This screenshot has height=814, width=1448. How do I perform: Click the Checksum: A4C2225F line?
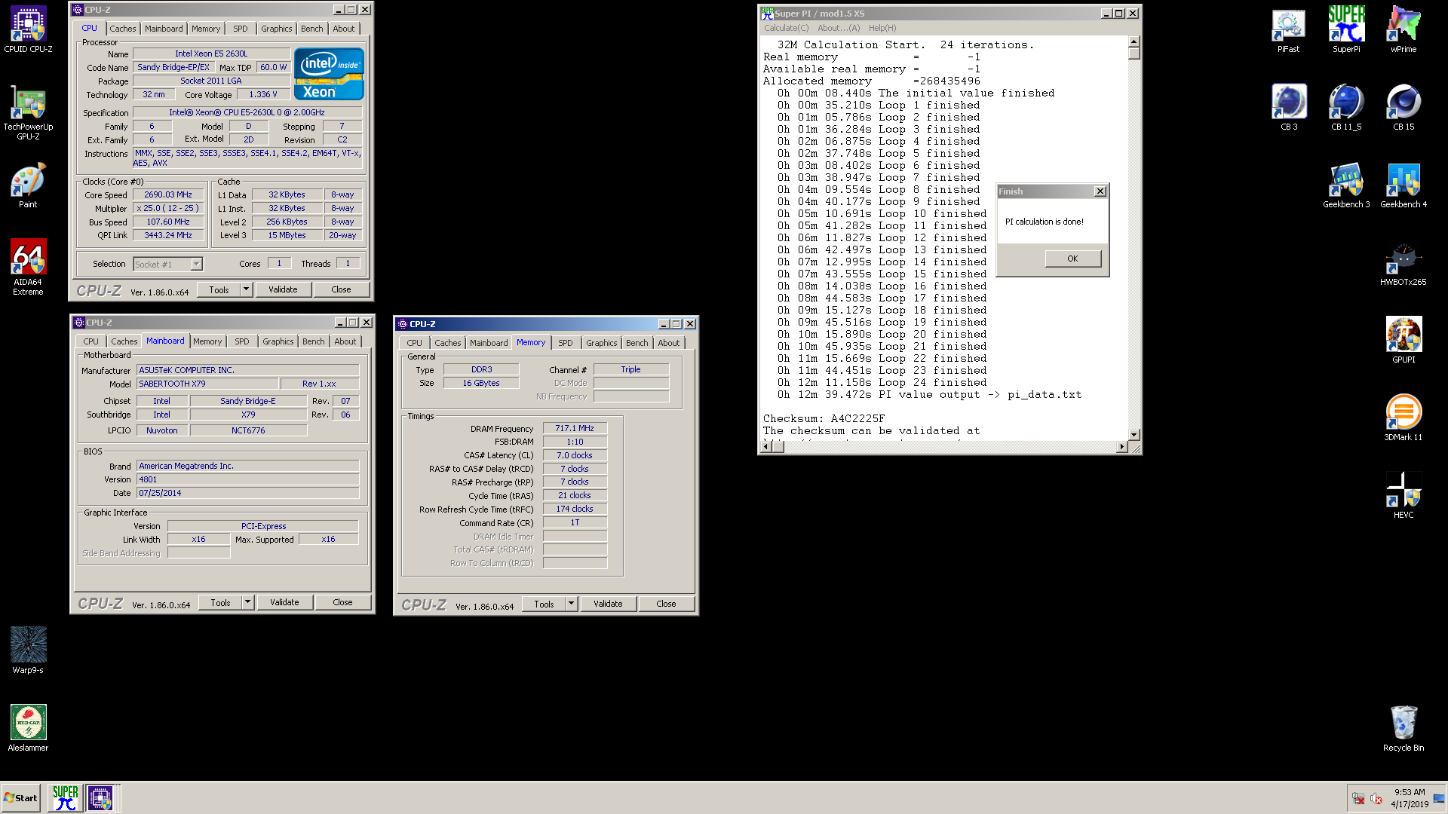coord(824,418)
